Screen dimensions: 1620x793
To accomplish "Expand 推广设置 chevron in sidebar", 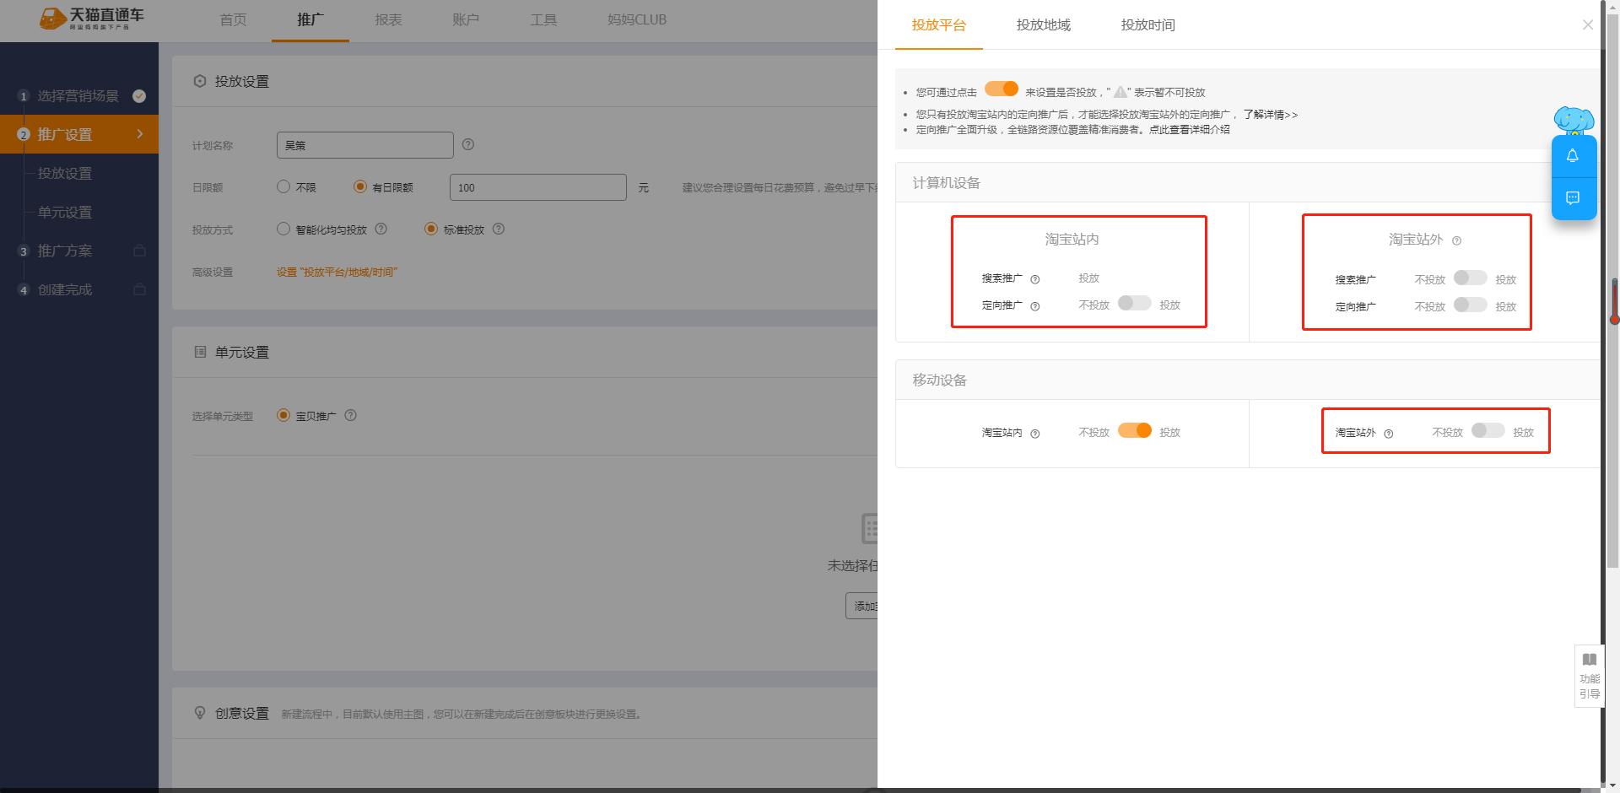I will [141, 133].
